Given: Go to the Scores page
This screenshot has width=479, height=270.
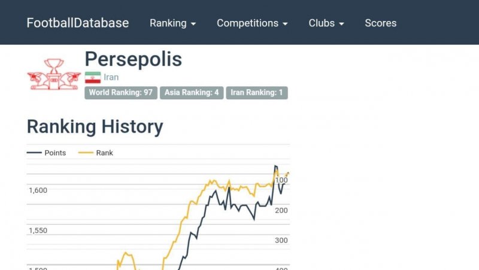Looking at the screenshot, I should tap(381, 23).
